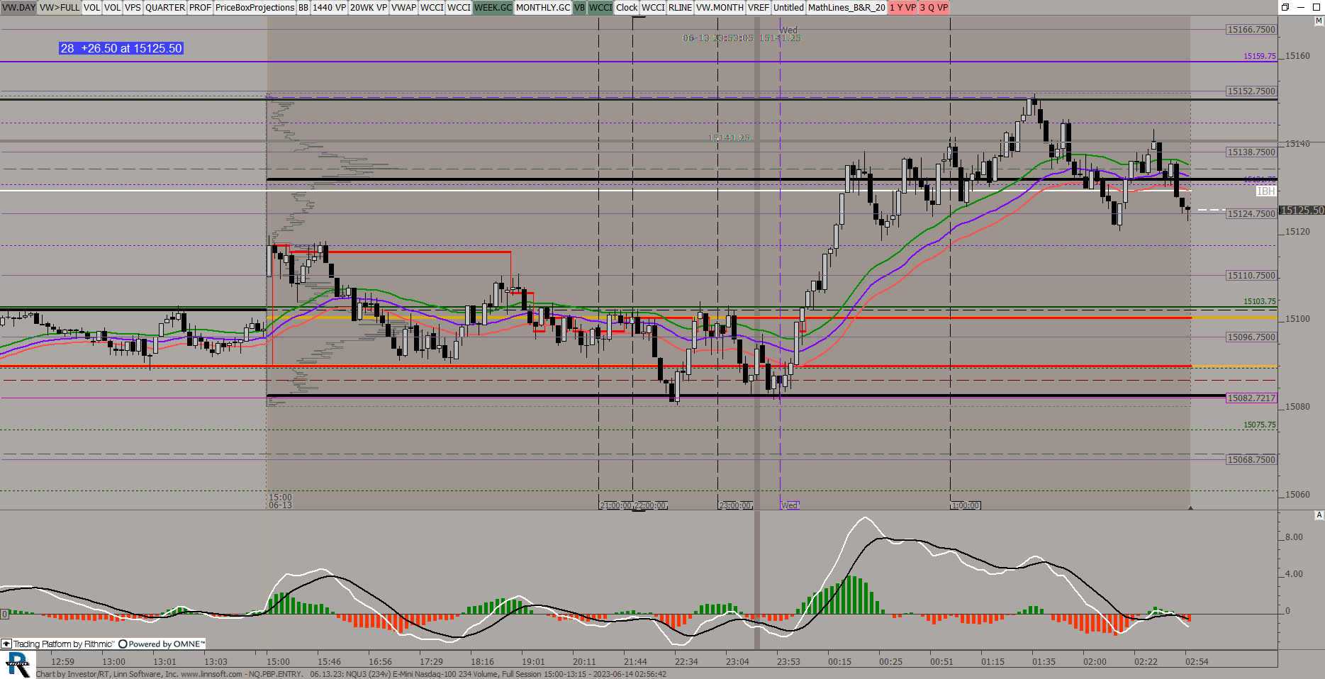Image resolution: width=1325 pixels, height=679 pixels.
Task: Click the RLINE button
Action: pyautogui.click(x=680, y=7)
